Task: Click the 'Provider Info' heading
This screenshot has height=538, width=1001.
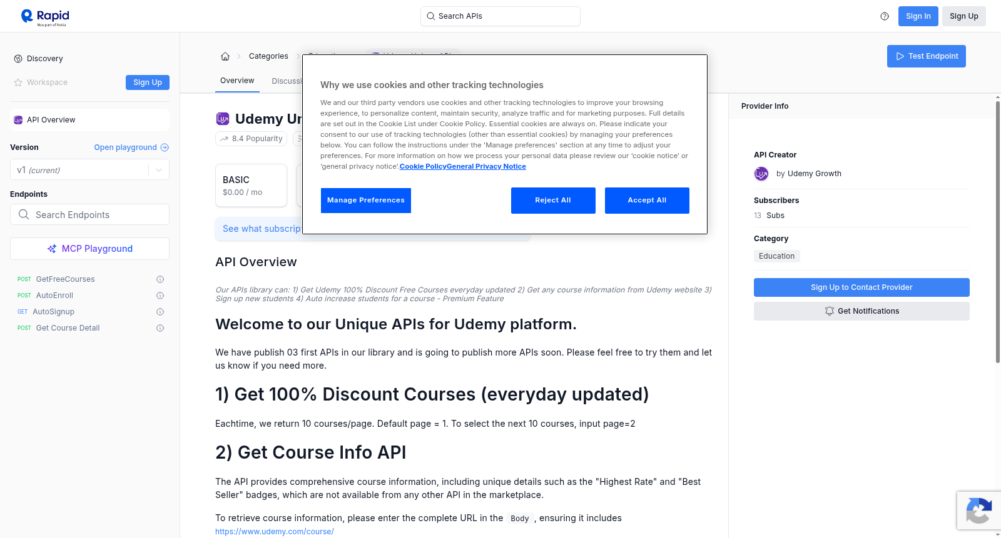Action: 765,106
